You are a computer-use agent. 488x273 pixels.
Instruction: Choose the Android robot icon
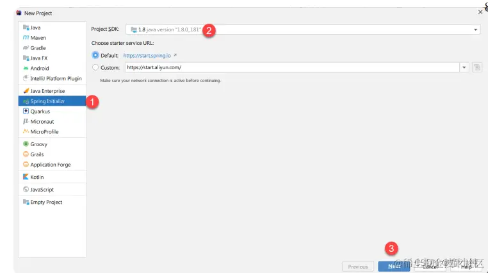(x=26, y=68)
